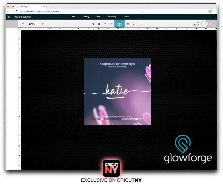Viewport: 223px width, 184px height.
Task: Choose the Select arrow tool
Action: [x=93, y=24]
